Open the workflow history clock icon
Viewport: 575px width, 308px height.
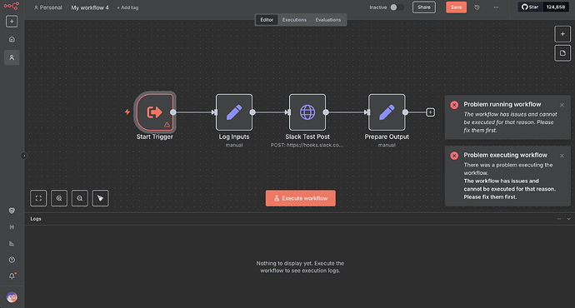[x=477, y=7]
